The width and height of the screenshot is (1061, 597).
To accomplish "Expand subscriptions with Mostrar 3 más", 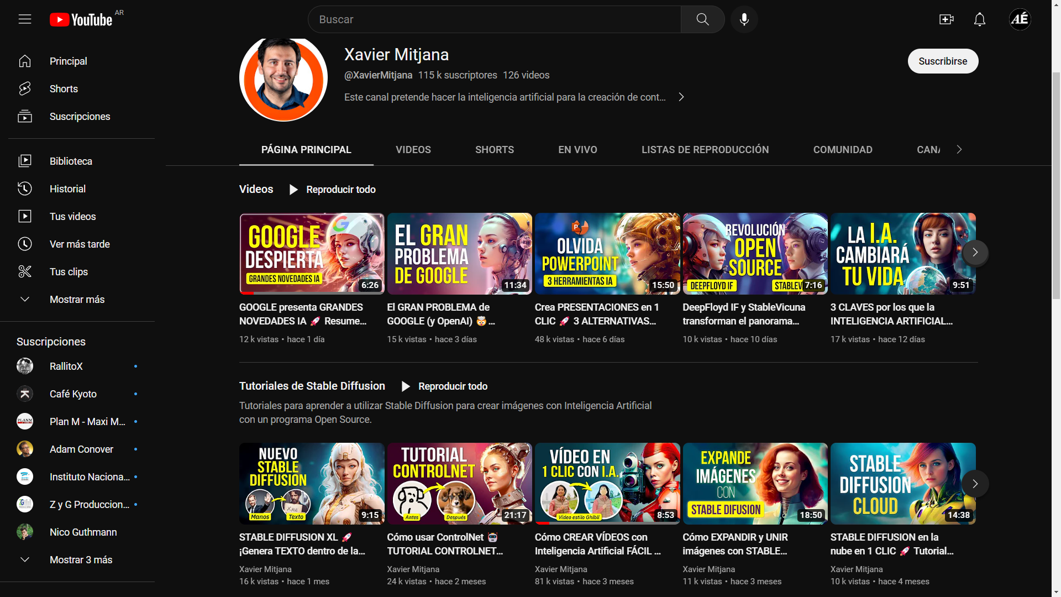I will coord(77,560).
